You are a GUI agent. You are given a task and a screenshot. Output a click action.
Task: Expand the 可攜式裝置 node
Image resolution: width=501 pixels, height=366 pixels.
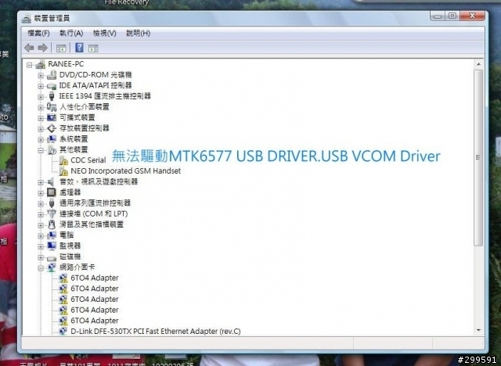(x=41, y=118)
